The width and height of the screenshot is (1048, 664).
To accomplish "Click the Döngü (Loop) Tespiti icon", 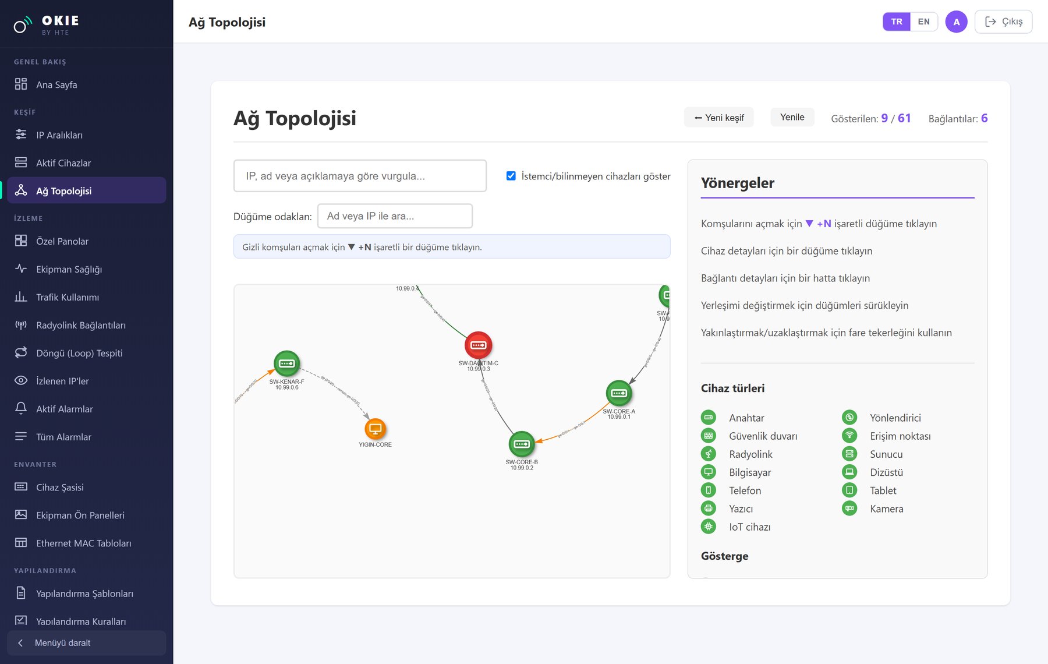I will pos(21,352).
